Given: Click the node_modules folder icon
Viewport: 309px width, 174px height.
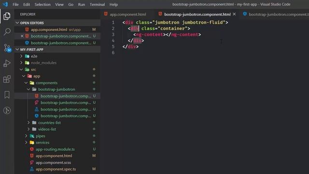Looking at the screenshot, I should [27, 63].
